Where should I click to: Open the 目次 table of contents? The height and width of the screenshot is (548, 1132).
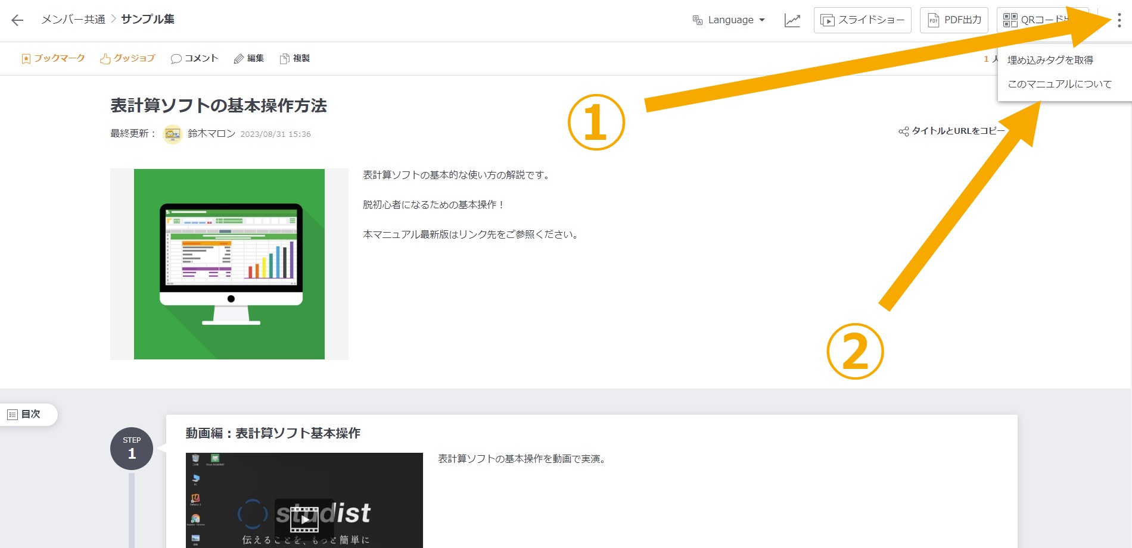tap(24, 414)
